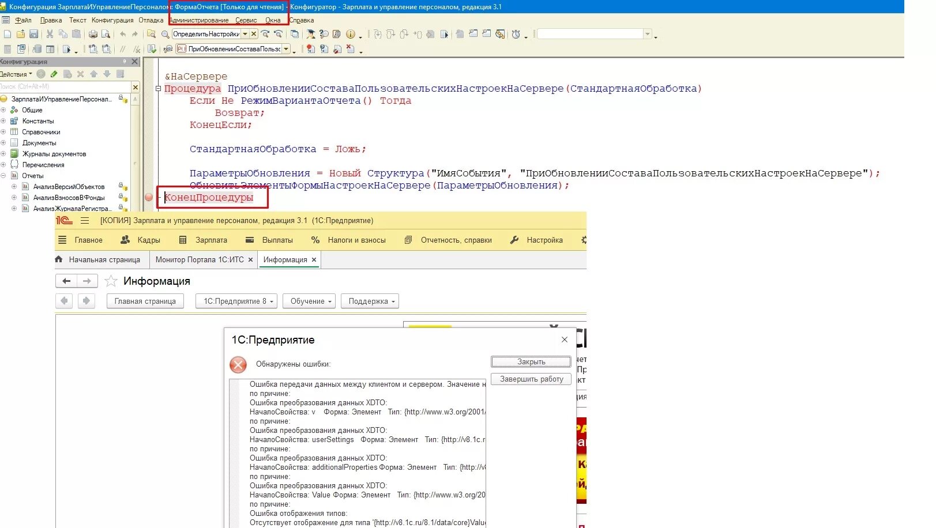Open the Кадры section
936x528 pixels.
141,240
